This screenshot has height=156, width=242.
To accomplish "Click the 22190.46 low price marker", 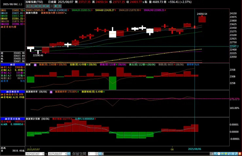I will pos(38,55).
